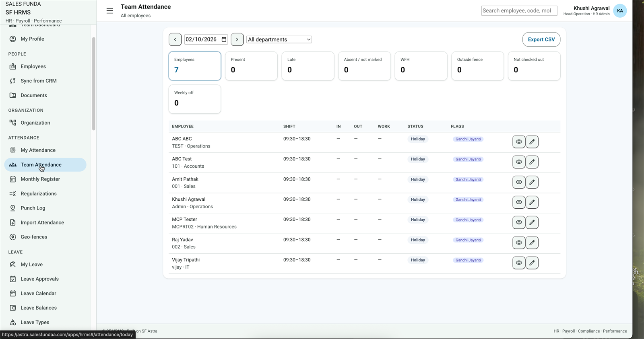Viewport: 644px width, 339px height.
Task: Open Documents in sidebar
Action: coord(45,95)
